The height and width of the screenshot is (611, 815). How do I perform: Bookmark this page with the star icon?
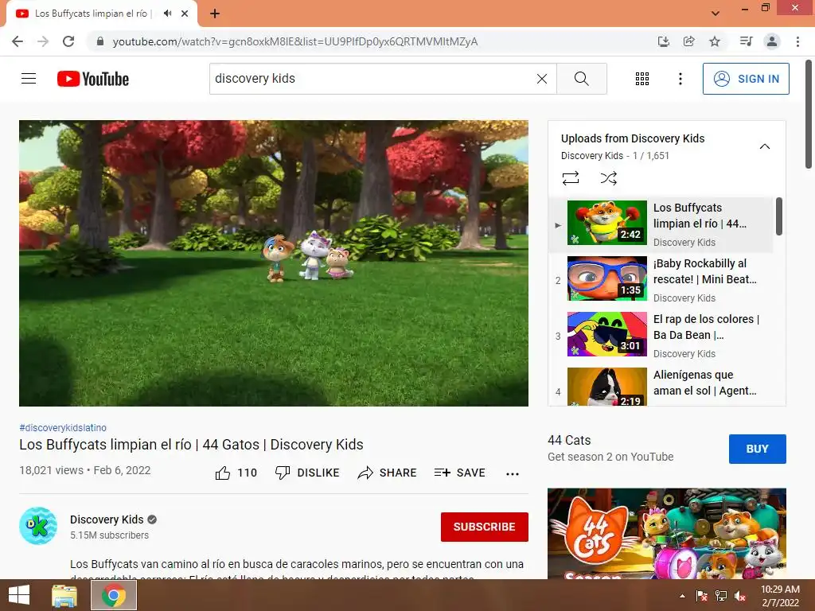click(x=715, y=41)
